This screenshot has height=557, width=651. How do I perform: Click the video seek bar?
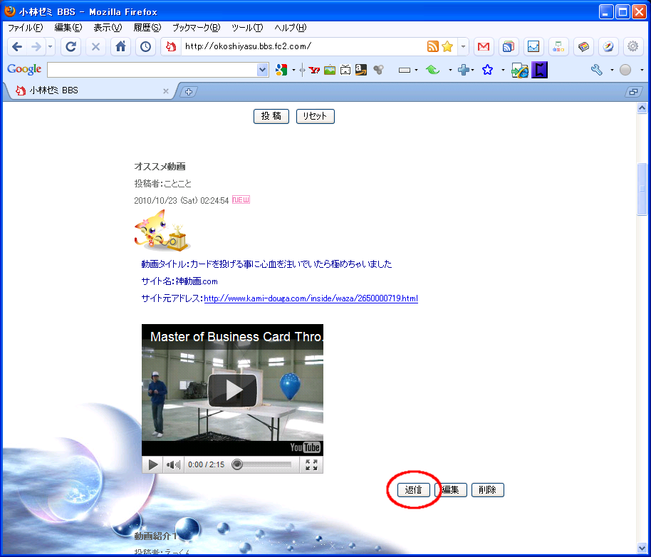[x=264, y=465]
